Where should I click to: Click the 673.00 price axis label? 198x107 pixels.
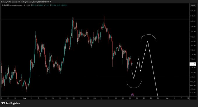coord(193,93)
